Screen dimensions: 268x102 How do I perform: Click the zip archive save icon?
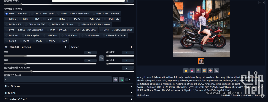[x=198, y=70]
